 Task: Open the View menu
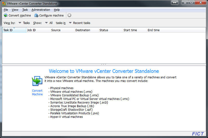(15, 10)
